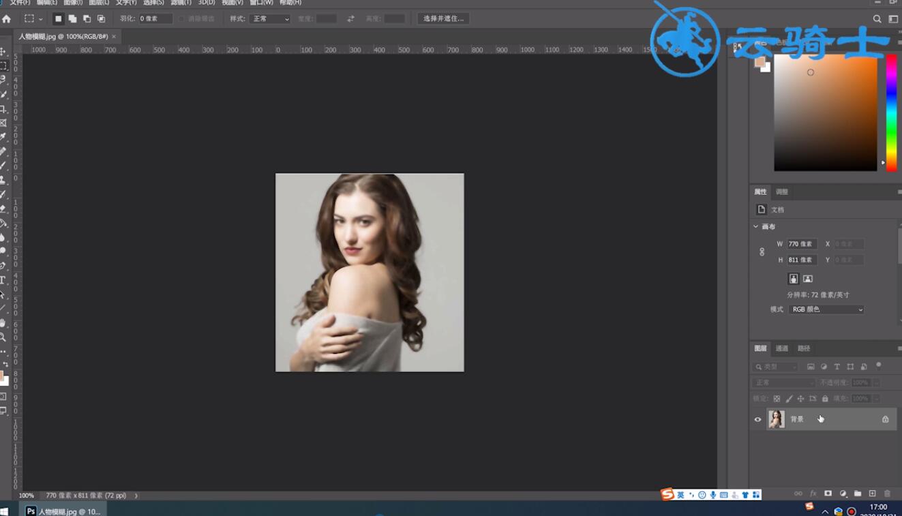Create a new layer
This screenshot has width=902, height=516.
[x=872, y=494]
